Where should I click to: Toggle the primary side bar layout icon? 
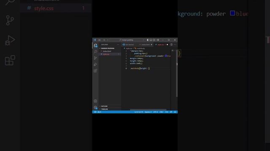click(148, 40)
